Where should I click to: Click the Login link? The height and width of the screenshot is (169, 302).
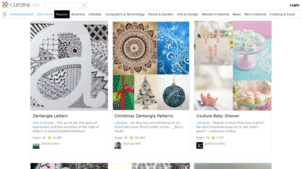(294, 5)
